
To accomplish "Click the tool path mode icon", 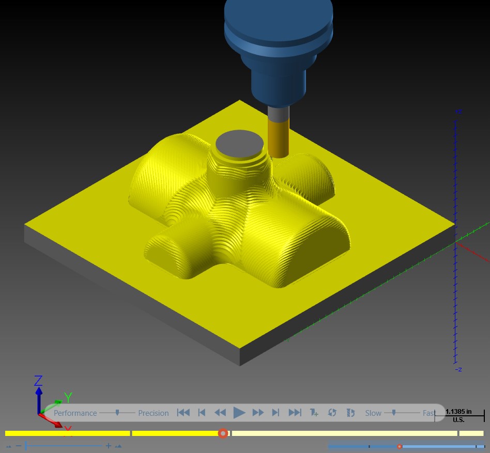I will [350, 413].
